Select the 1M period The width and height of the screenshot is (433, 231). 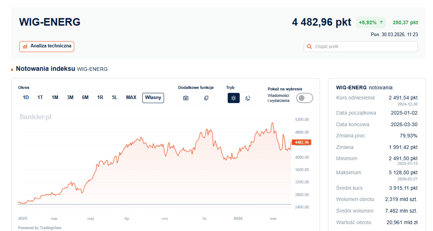coord(55,97)
